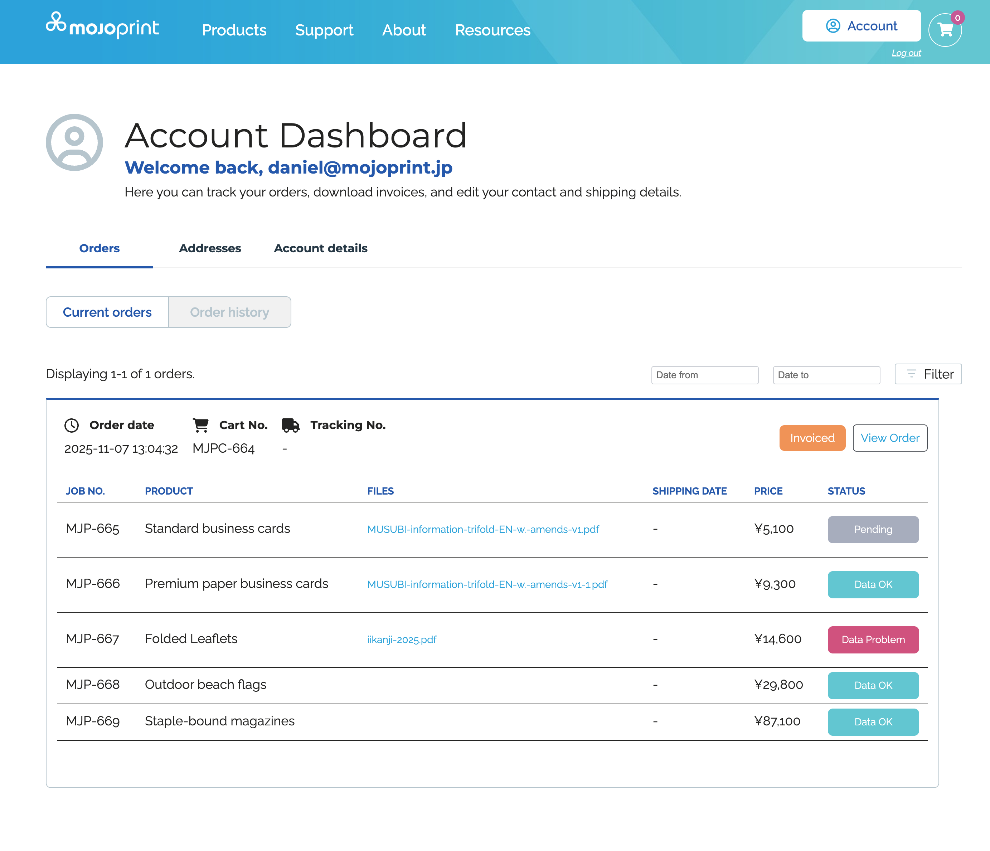This screenshot has width=990, height=851.
Task: Open the shopping cart in the header
Action: pyautogui.click(x=945, y=30)
